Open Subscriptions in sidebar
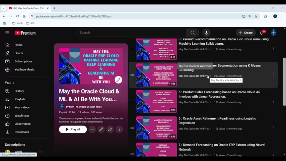The width and height of the screenshot is (286, 161). tap(24, 61)
